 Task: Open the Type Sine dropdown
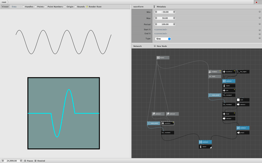pyautogui.click(x=163, y=39)
